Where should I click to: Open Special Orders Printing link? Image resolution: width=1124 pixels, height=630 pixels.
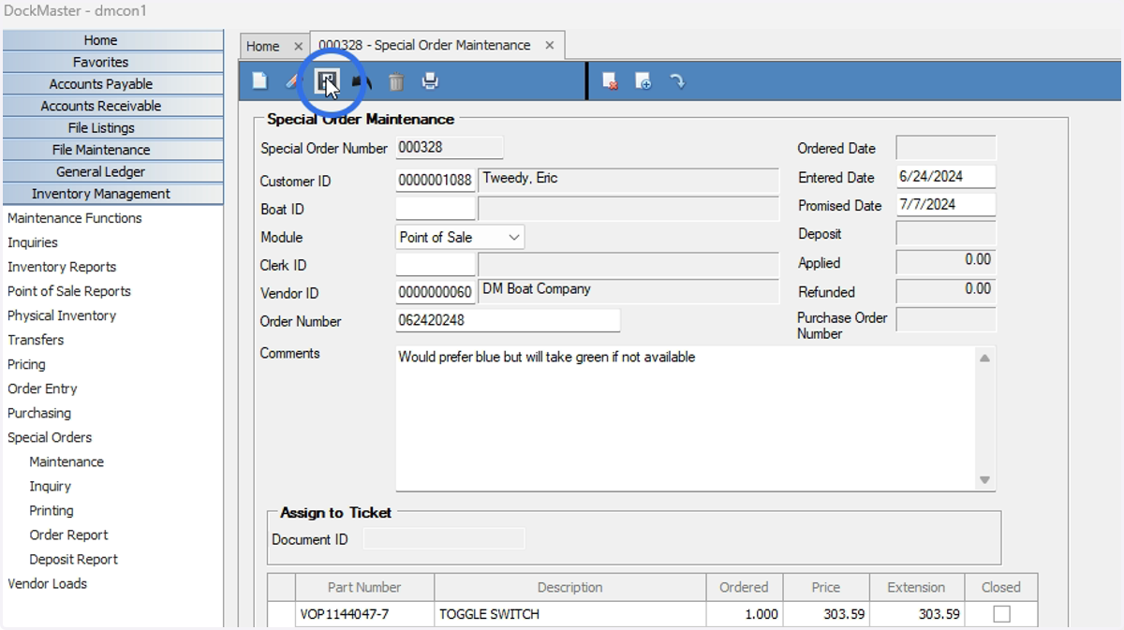pyautogui.click(x=52, y=510)
